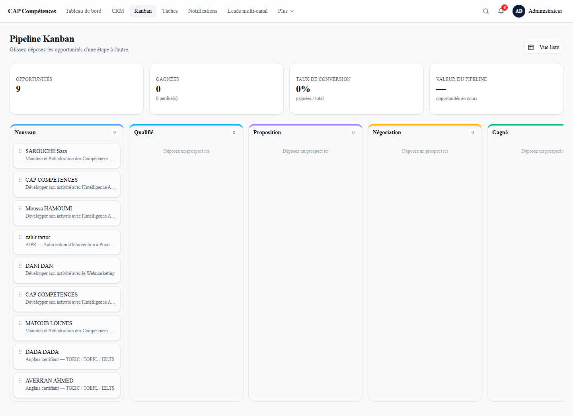Open the search magnifier icon
The width and height of the screenshot is (573, 416).
point(486,11)
